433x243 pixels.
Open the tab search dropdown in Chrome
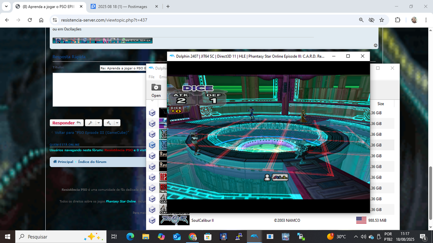(6, 6)
